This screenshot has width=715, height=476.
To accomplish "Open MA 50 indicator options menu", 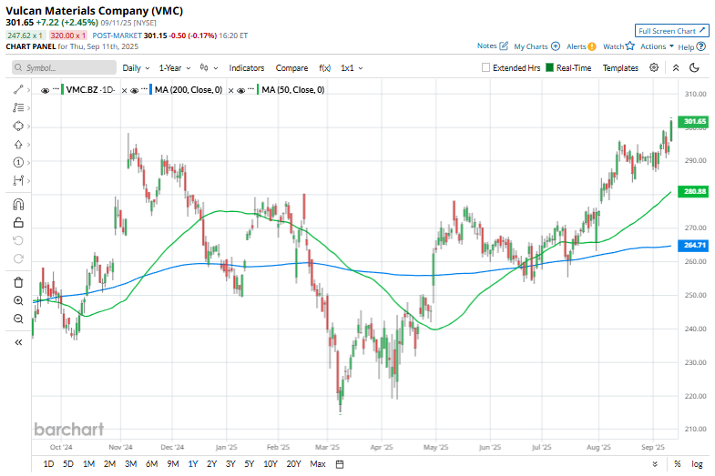I will (250, 88).
